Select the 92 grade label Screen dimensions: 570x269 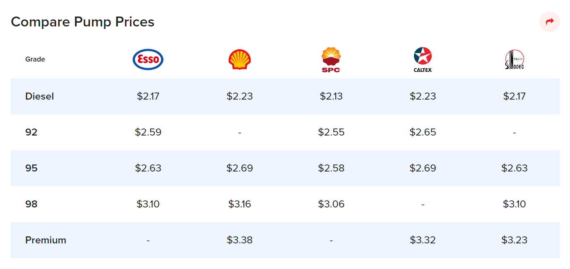(x=32, y=132)
